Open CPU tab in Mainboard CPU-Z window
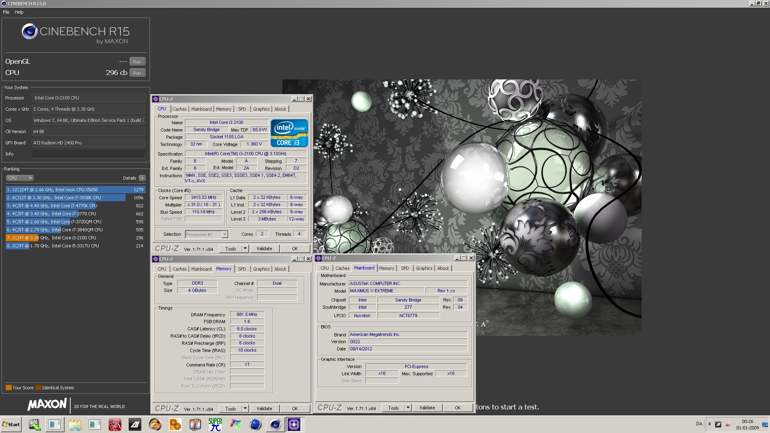This screenshot has width=770, height=433. [324, 268]
